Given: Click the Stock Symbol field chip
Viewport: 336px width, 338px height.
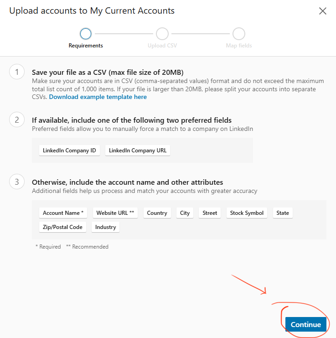Looking at the screenshot, I should click(x=247, y=213).
